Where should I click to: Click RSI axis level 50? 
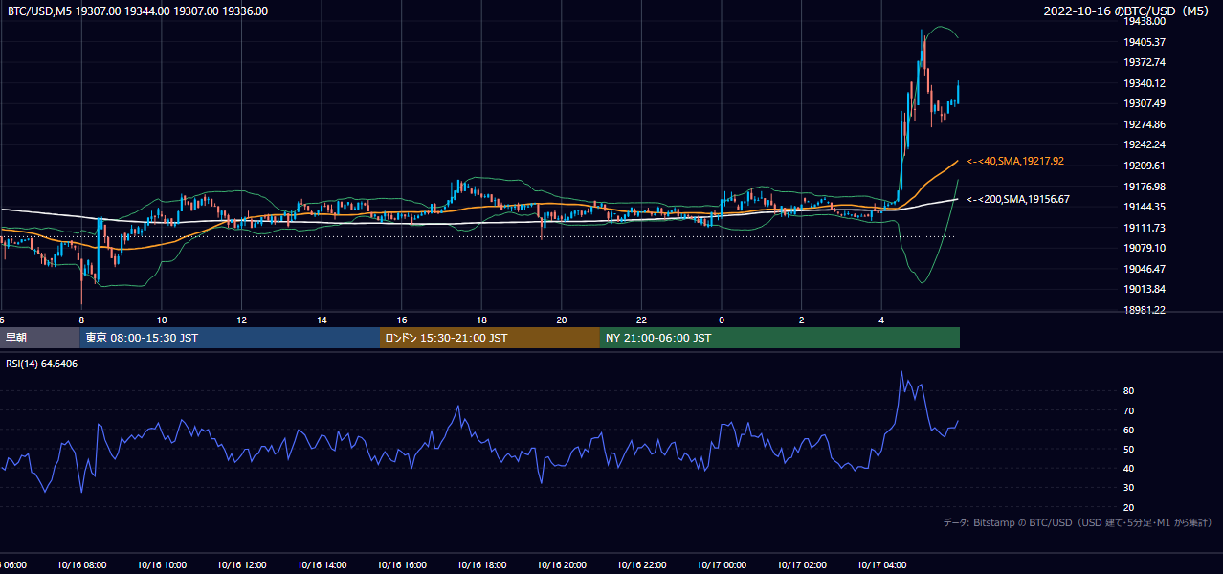(1129, 449)
